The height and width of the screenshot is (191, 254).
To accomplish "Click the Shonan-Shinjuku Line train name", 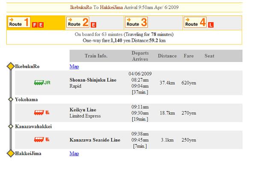I will 93,80.
